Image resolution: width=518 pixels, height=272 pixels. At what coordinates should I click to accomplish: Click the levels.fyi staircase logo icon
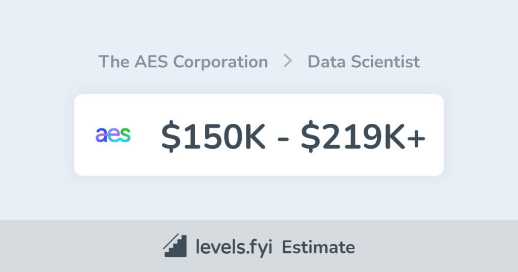(x=176, y=246)
